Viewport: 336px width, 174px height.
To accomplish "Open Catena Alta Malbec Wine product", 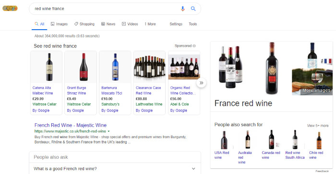I will (x=43, y=90).
